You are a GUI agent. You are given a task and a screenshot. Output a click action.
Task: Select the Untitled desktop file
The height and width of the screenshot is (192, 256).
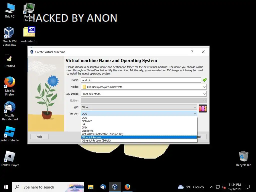[x=9, y=61]
